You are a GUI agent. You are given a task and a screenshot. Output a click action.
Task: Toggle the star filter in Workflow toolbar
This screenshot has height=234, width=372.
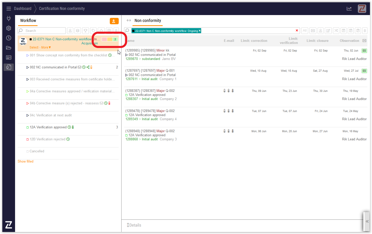coord(101,31)
